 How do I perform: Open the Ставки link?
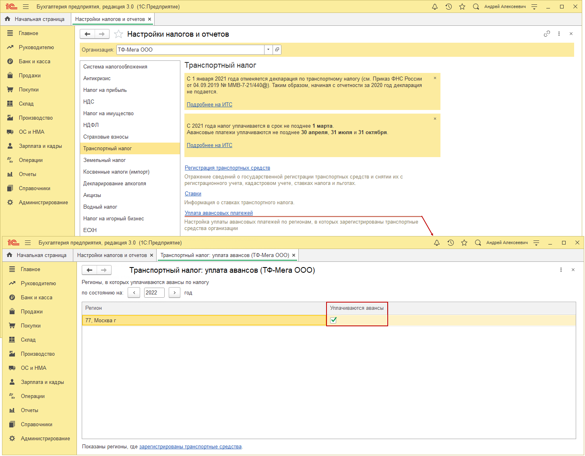tap(193, 194)
